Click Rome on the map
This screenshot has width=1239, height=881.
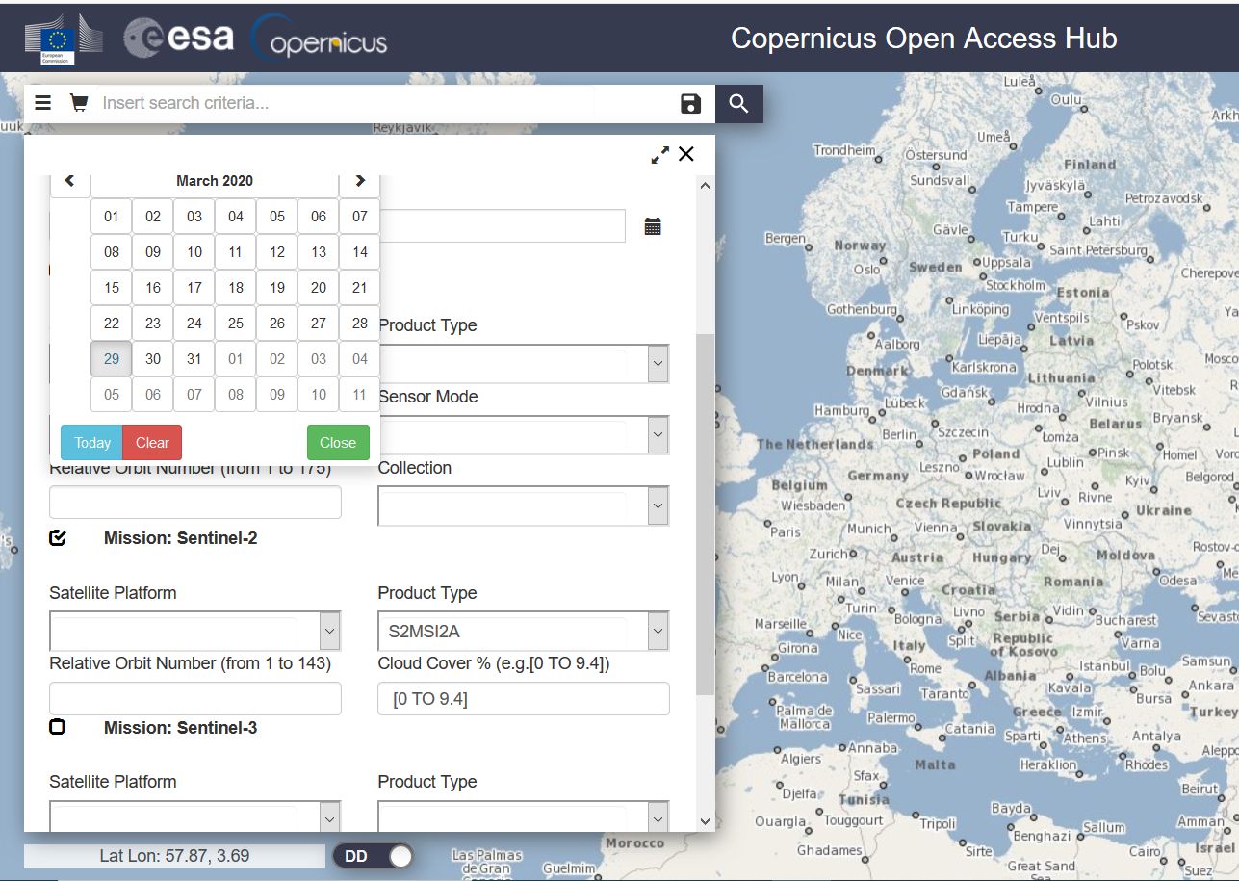(925, 668)
